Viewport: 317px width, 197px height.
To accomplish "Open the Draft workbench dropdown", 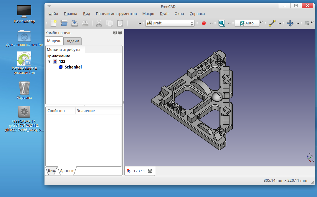I will tap(170, 23).
